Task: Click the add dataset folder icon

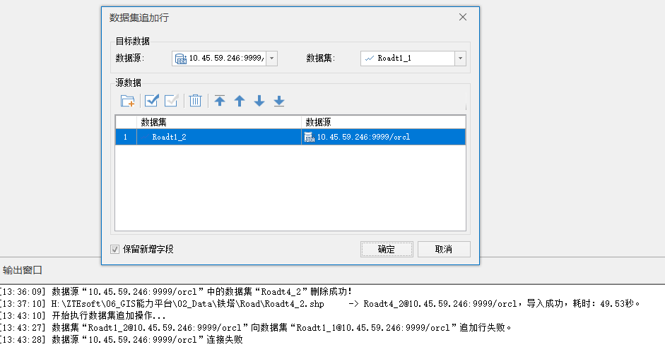Action: click(x=127, y=101)
